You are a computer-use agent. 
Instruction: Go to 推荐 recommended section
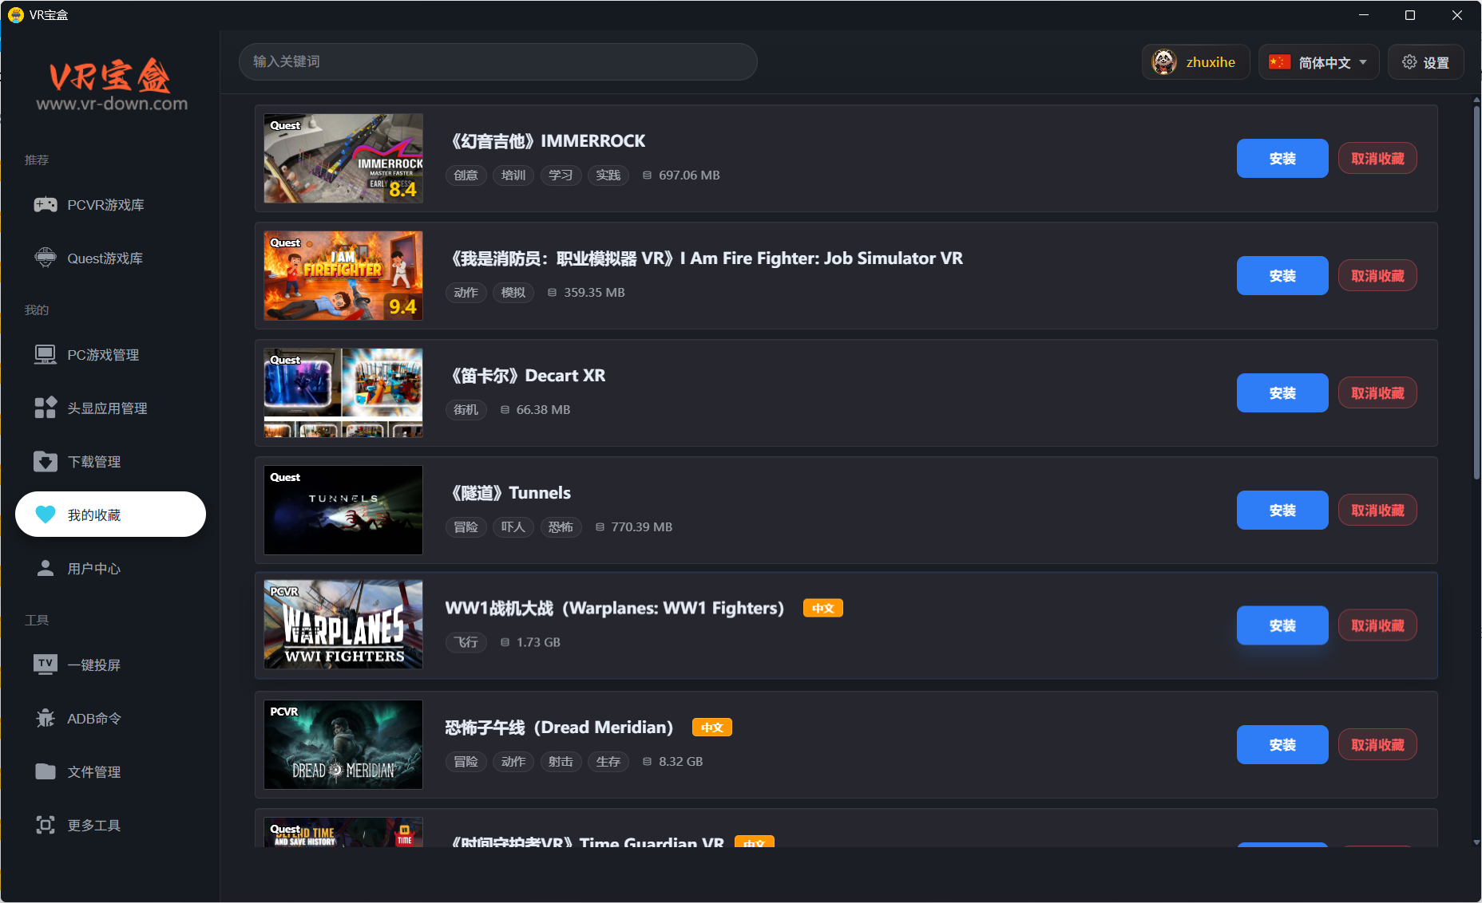coord(36,159)
